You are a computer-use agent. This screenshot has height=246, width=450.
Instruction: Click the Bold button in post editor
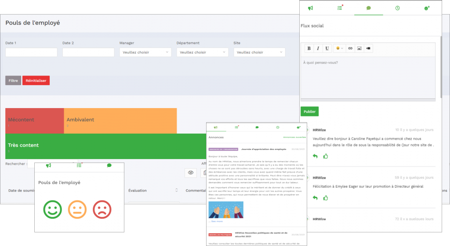[x=309, y=48]
